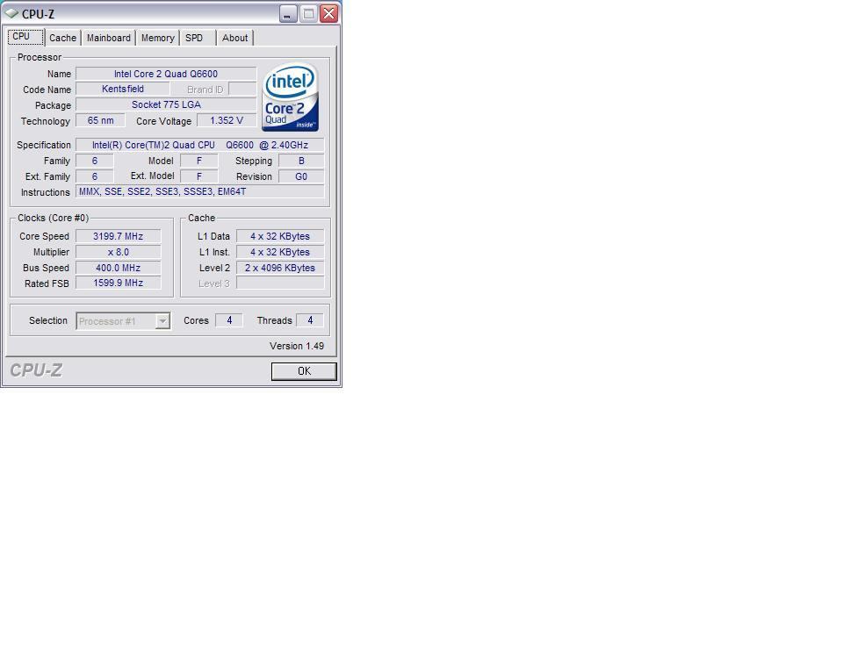Screen dimensions: 865x646
Task: Click the 1.352 V core voltage value
Action: pyautogui.click(x=227, y=120)
